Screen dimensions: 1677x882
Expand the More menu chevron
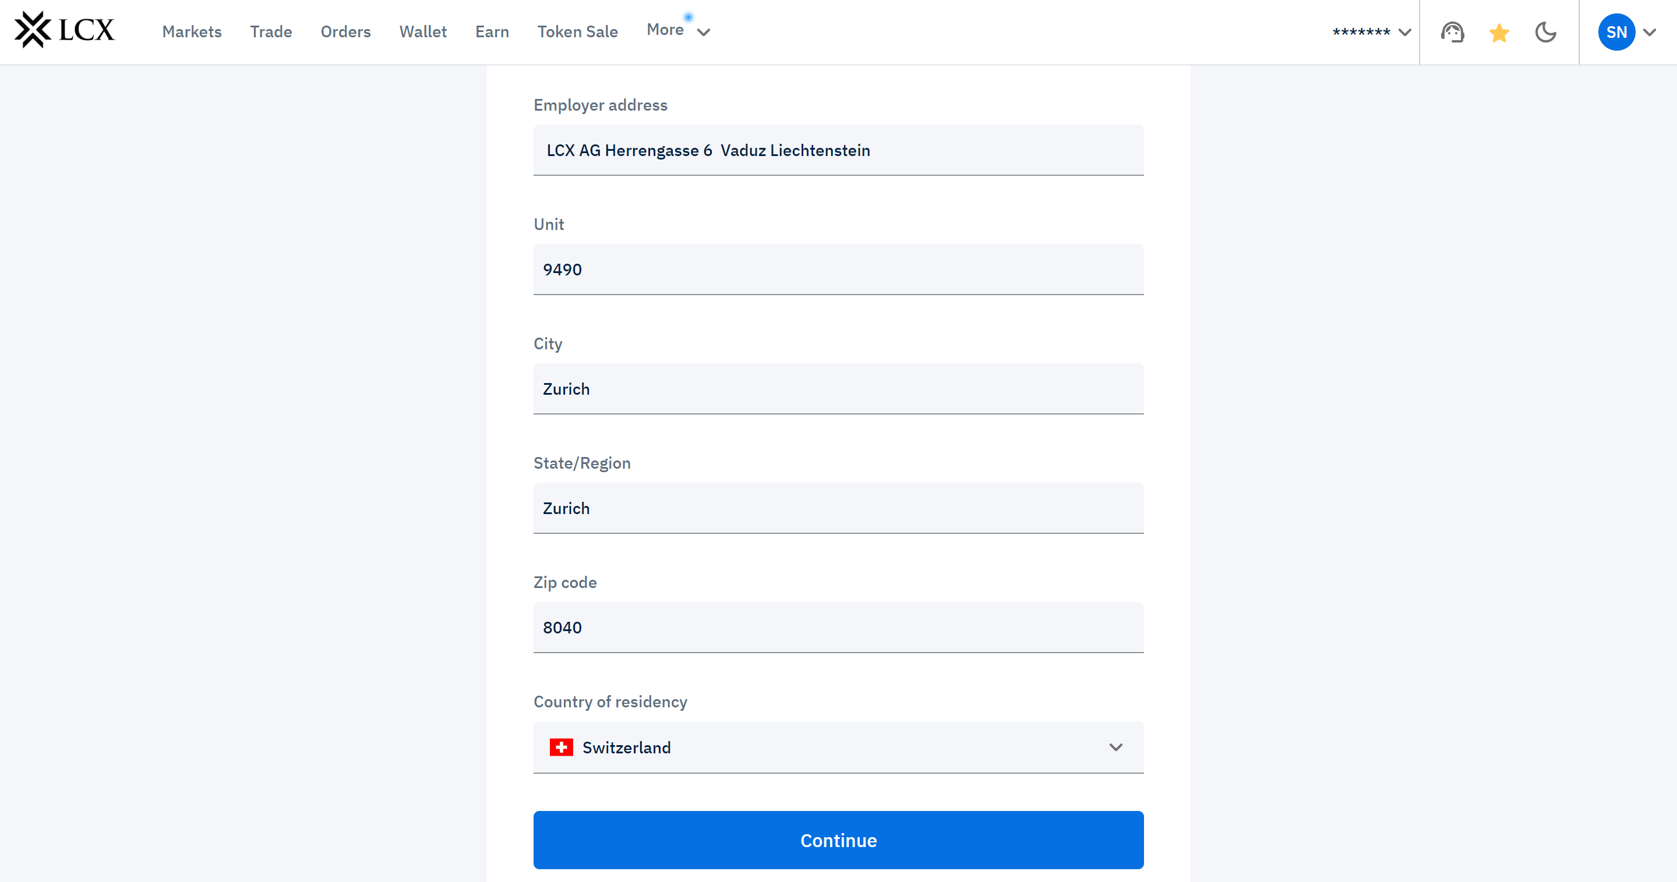pos(703,32)
